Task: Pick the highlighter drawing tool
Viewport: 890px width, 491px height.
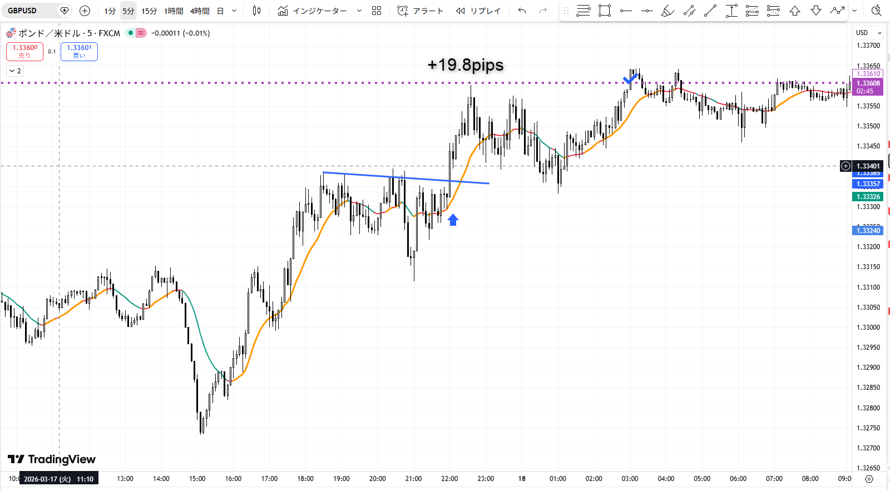Action: pyautogui.click(x=667, y=11)
